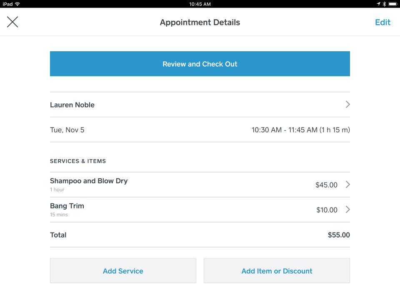The image size is (400, 300).
Task: Expand the Shampoo and Blow Dry service entry
Action: click(x=167, y=185)
